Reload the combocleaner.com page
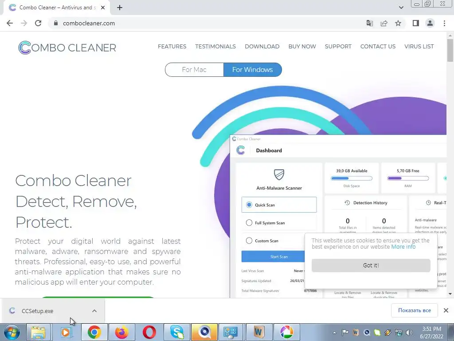This screenshot has height=341, width=454. pyautogui.click(x=38, y=23)
